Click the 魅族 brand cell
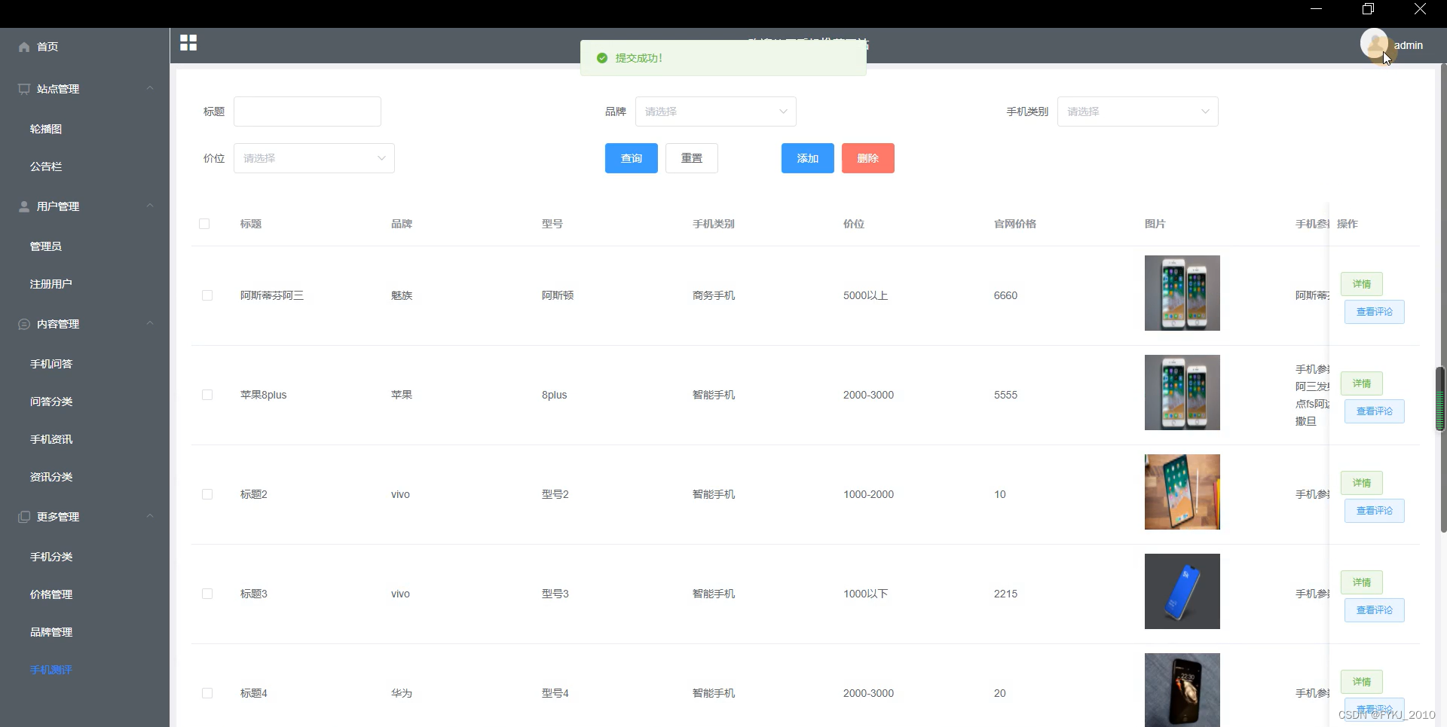The height and width of the screenshot is (727, 1447). click(402, 295)
